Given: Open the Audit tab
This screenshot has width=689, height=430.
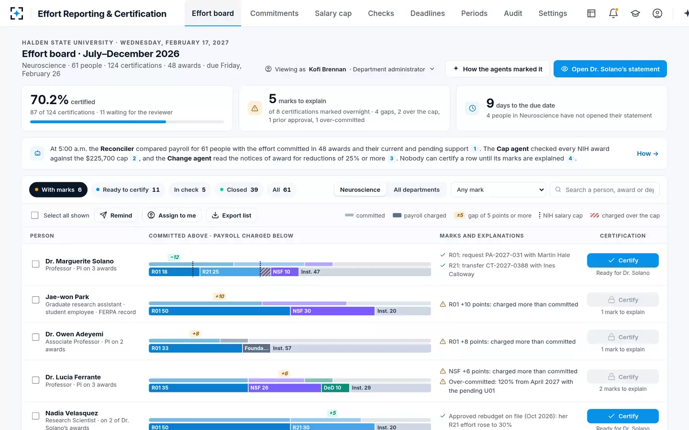Looking at the screenshot, I should click(x=513, y=13).
